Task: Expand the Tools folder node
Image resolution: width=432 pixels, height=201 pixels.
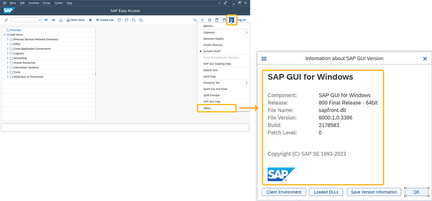Action: coord(8,72)
